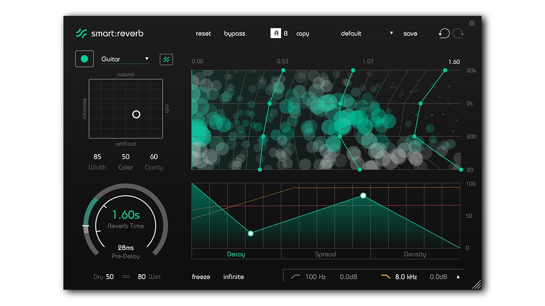Enable freeze mode
This screenshot has height=306, width=545.
201,277
